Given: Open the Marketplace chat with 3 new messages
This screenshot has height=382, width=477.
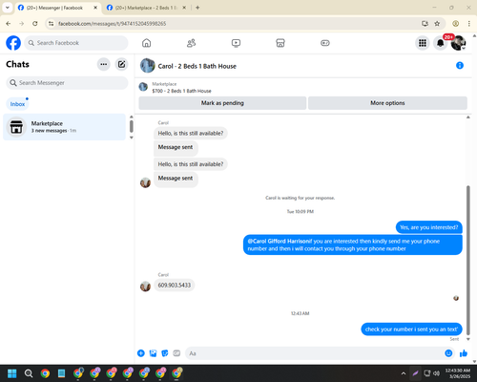Looking at the screenshot, I should point(65,127).
